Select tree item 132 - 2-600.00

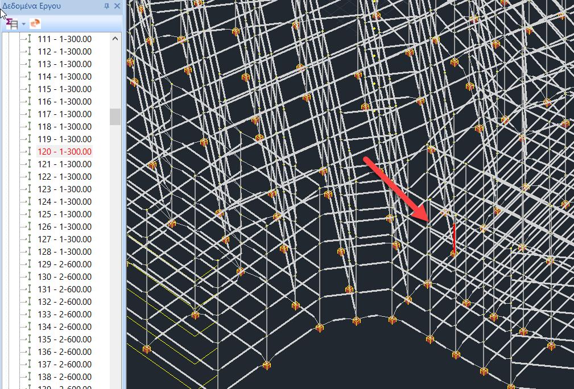point(64,301)
